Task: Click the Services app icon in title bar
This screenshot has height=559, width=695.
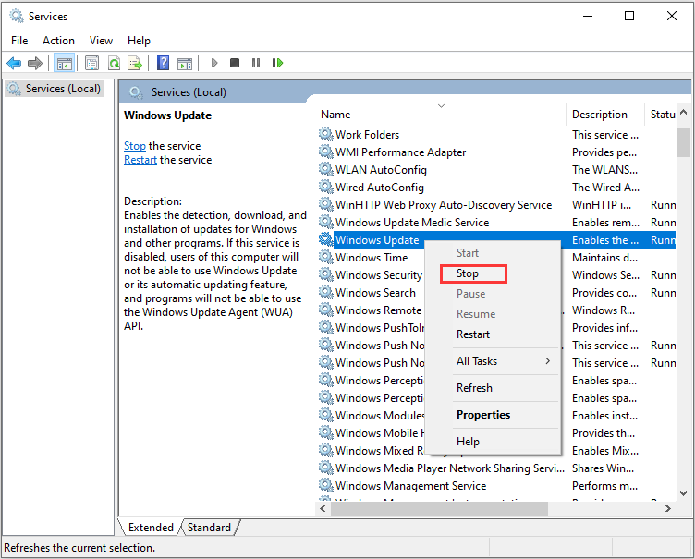Action: point(17,16)
